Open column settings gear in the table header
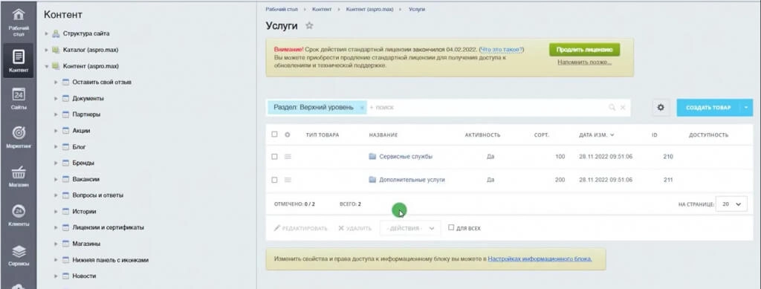 click(288, 134)
